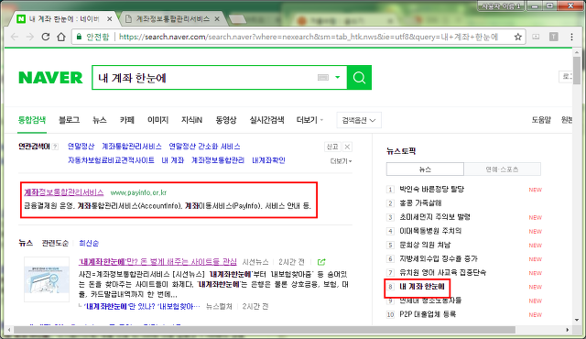This screenshot has height=339, width=586.
Task: Select the 뉴스 search tab
Action: pos(100,120)
